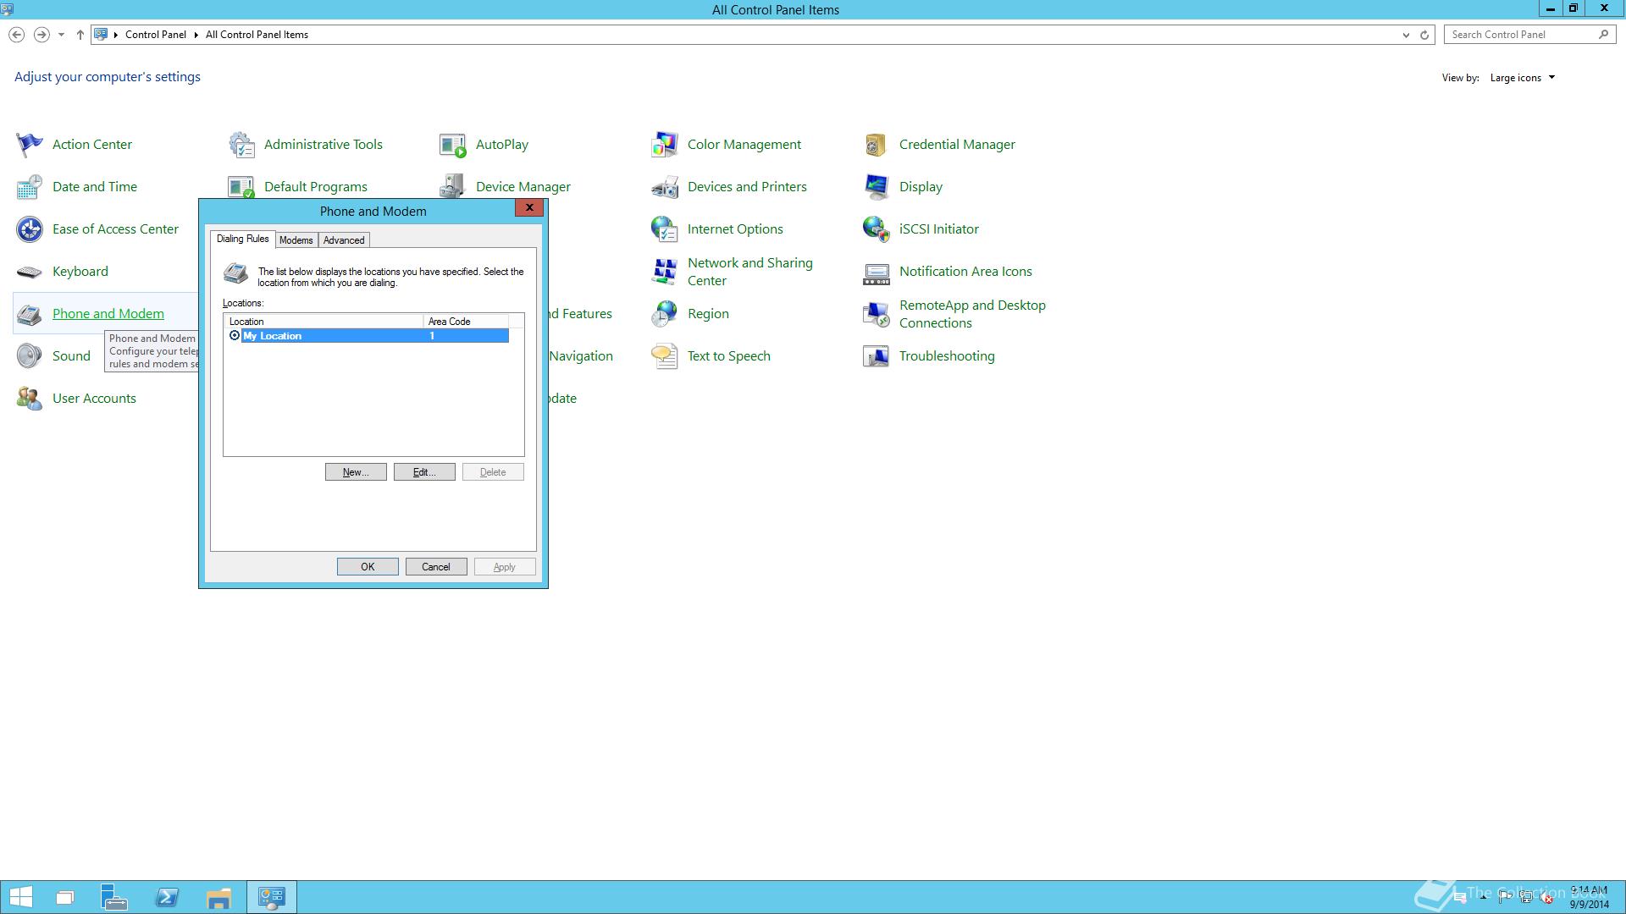Click the Windows Start button
The height and width of the screenshot is (914, 1626).
(20, 897)
